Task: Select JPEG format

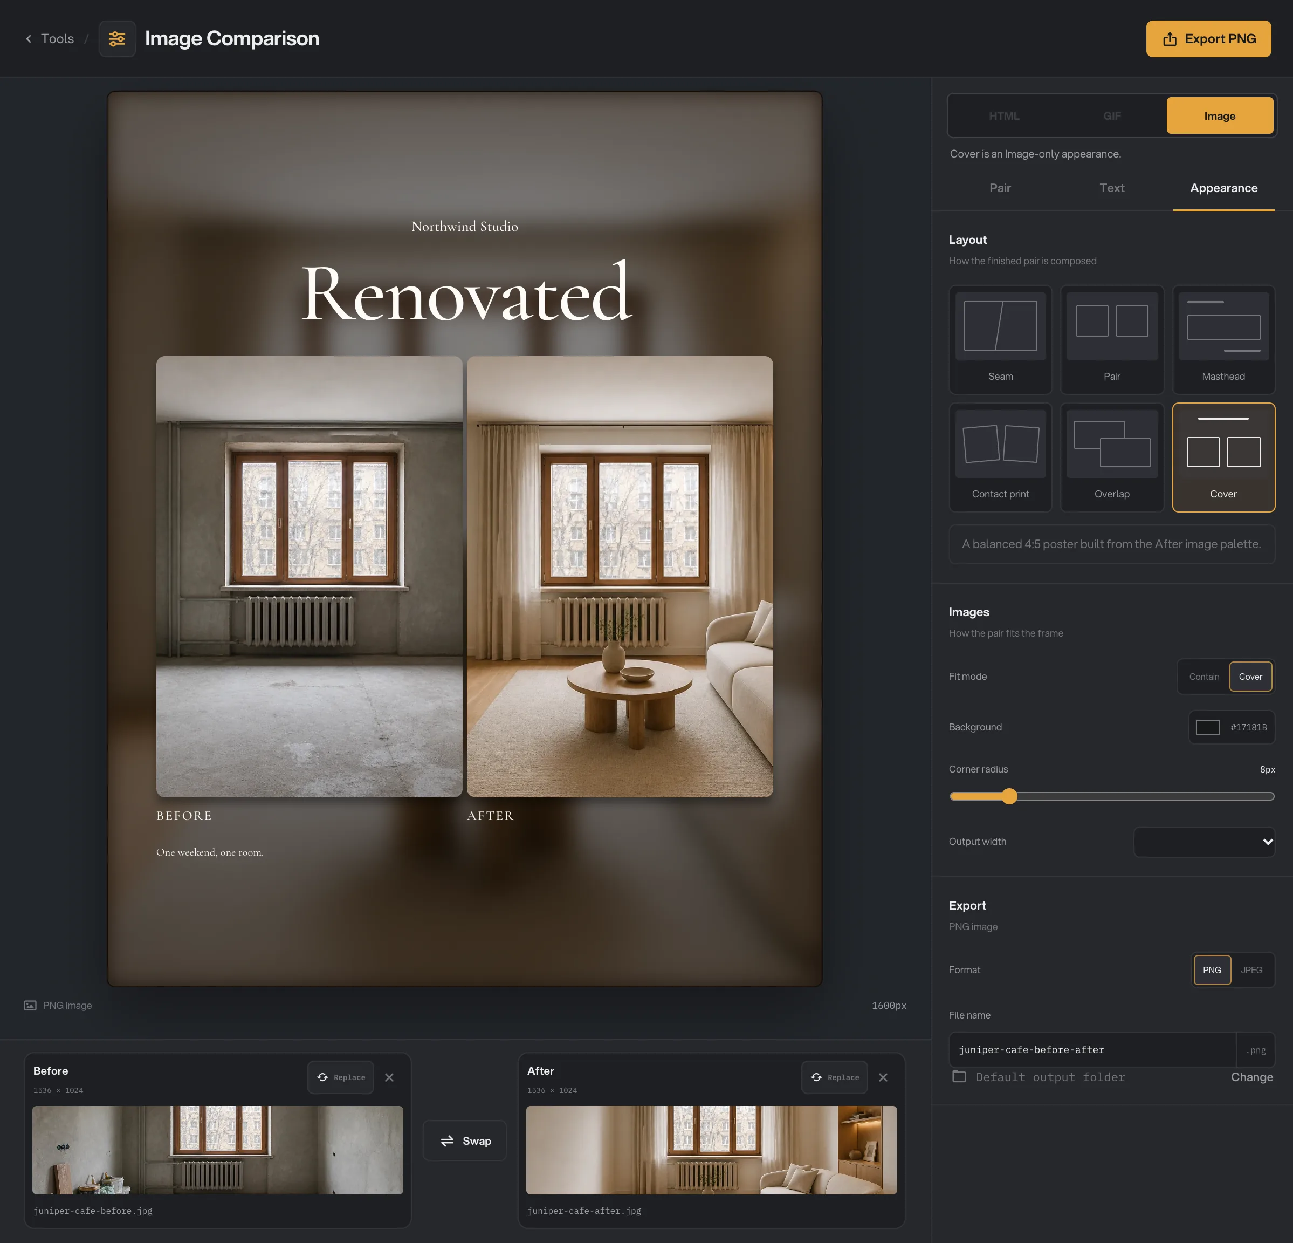Action: tap(1251, 969)
